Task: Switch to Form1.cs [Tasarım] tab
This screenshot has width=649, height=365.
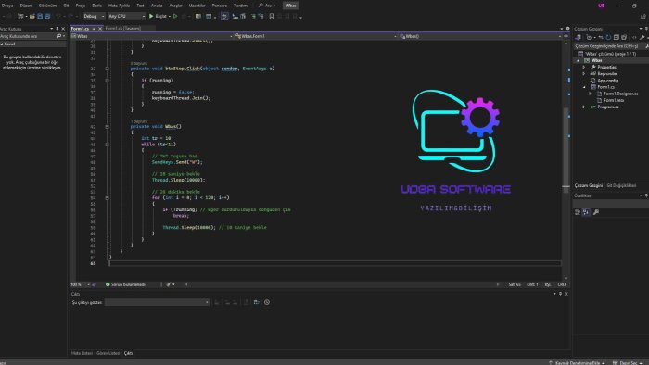Action: [x=123, y=28]
